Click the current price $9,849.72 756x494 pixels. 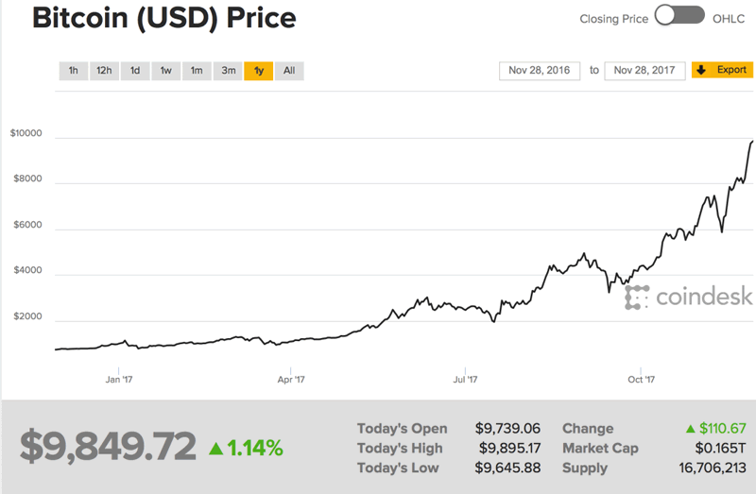click(108, 447)
